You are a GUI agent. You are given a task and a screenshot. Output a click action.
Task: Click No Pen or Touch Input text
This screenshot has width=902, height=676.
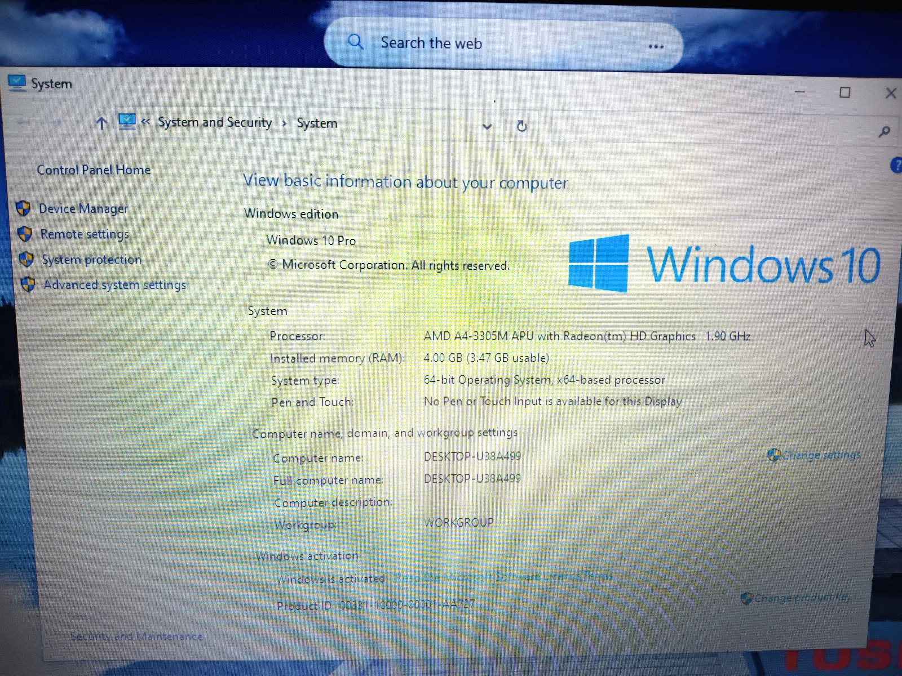click(x=552, y=401)
